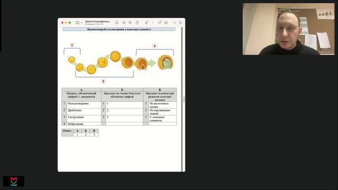
Task: Click the Ответ label in answer table
Action: pos(67,131)
